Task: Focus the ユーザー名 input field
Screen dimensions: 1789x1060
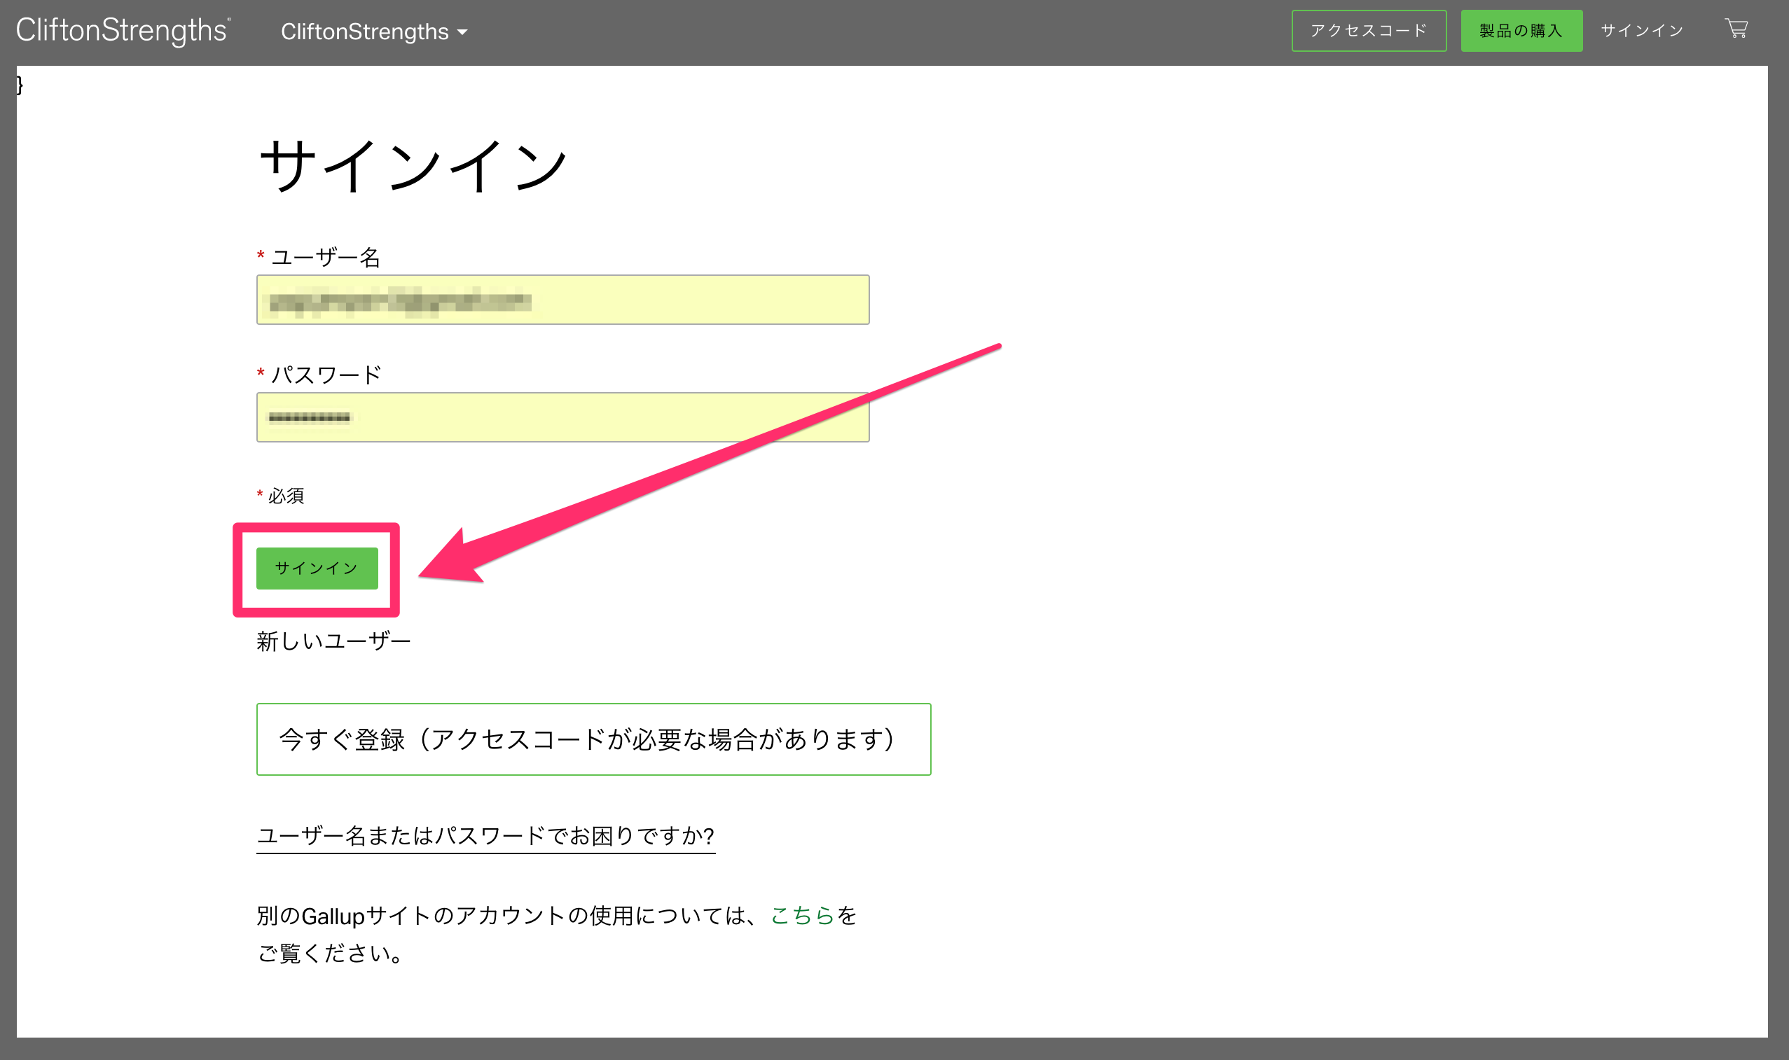Action: (x=563, y=300)
